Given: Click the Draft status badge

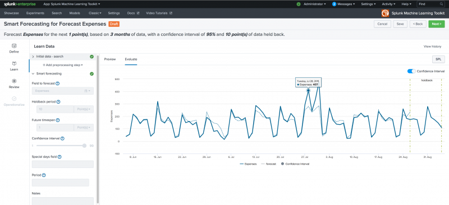Looking at the screenshot, I should (x=114, y=24).
